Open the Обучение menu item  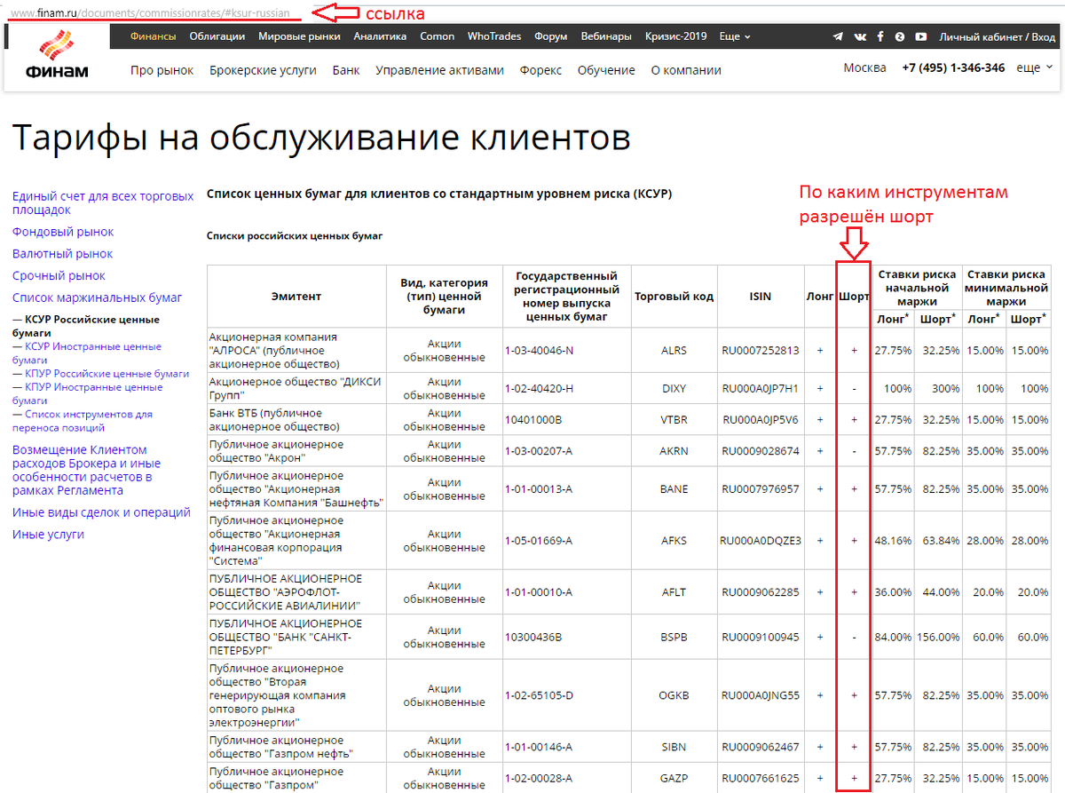606,68
